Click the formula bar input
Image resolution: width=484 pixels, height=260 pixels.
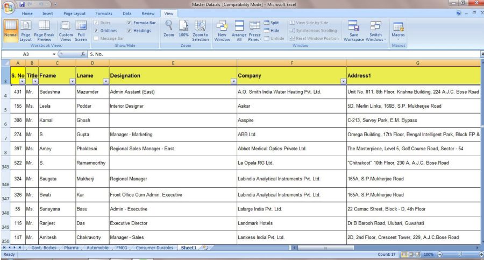coord(283,54)
